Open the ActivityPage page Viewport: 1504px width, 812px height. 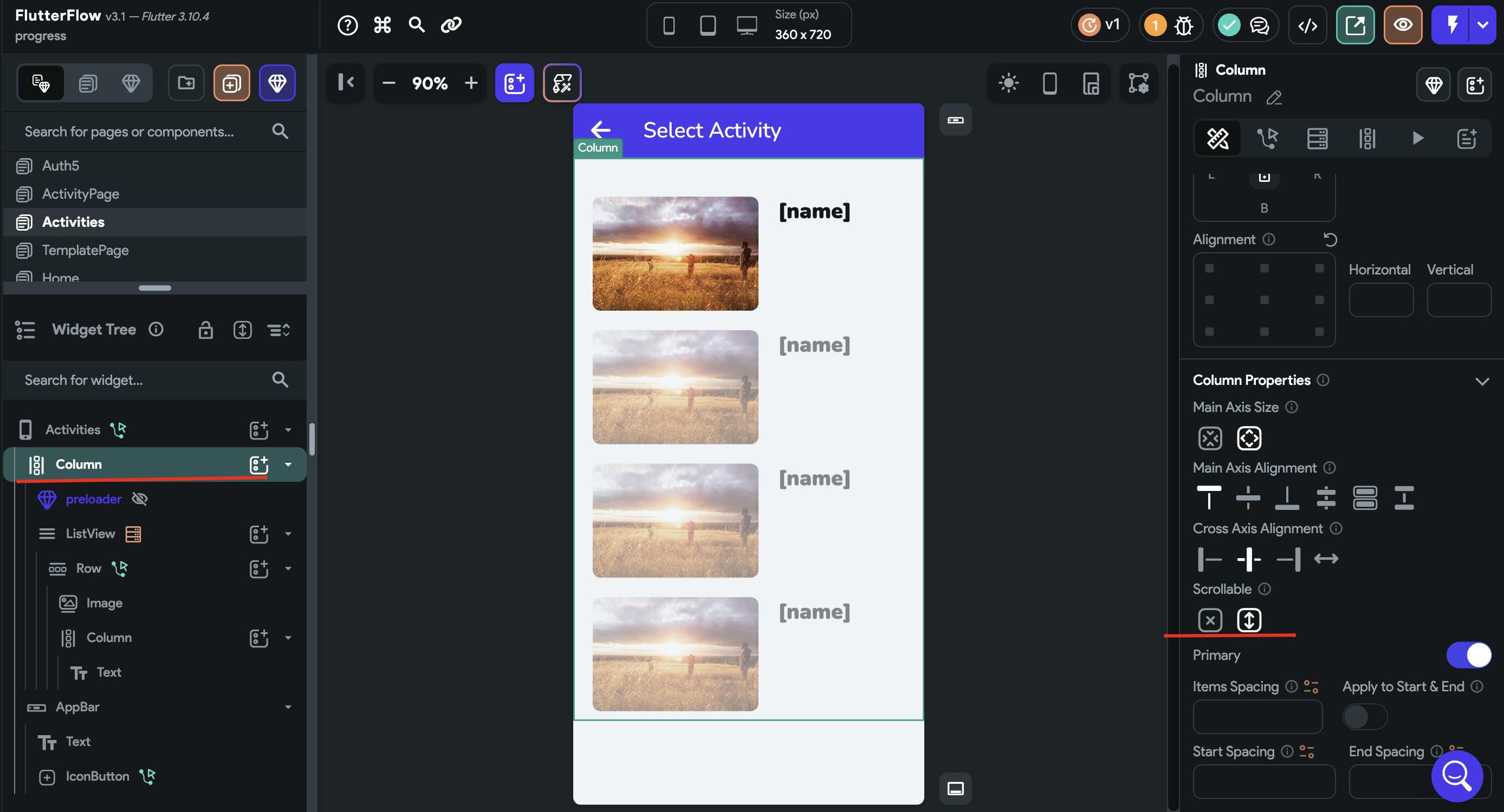click(x=81, y=194)
